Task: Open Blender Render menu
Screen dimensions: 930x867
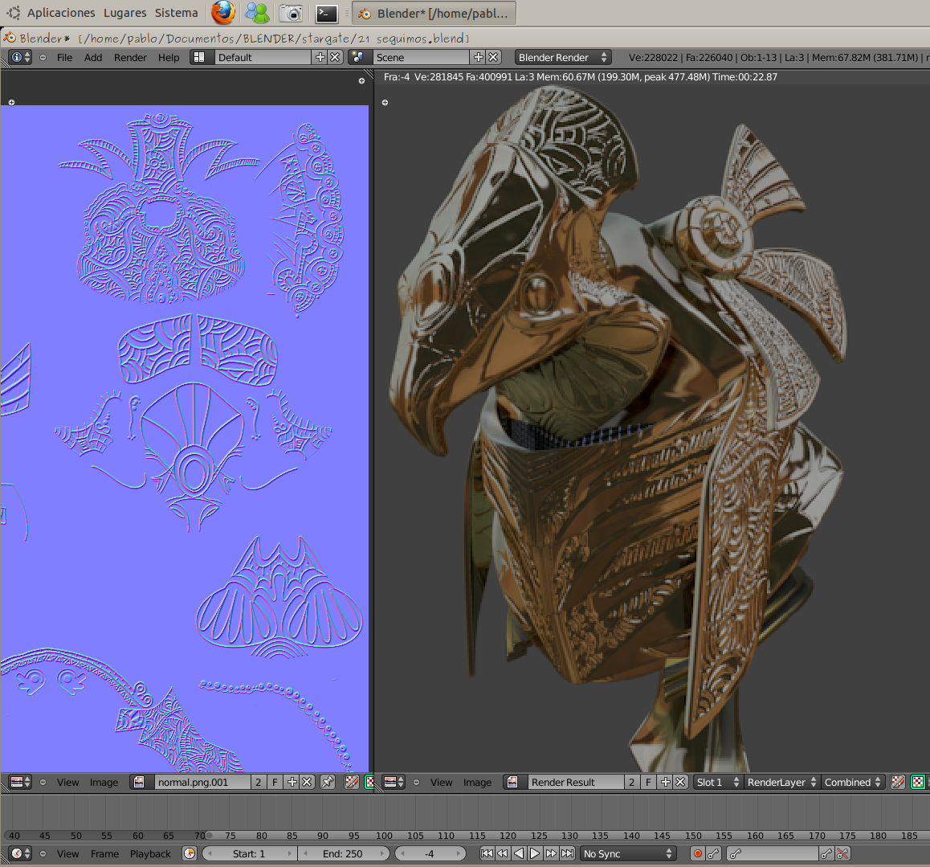Action: point(130,58)
